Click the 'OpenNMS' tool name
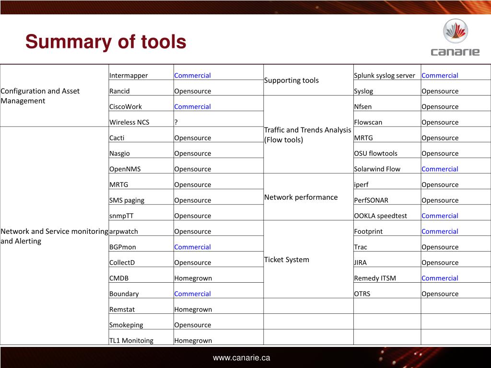This screenshot has width=491, height=368. pyautogui.click(x=125, y=169)
